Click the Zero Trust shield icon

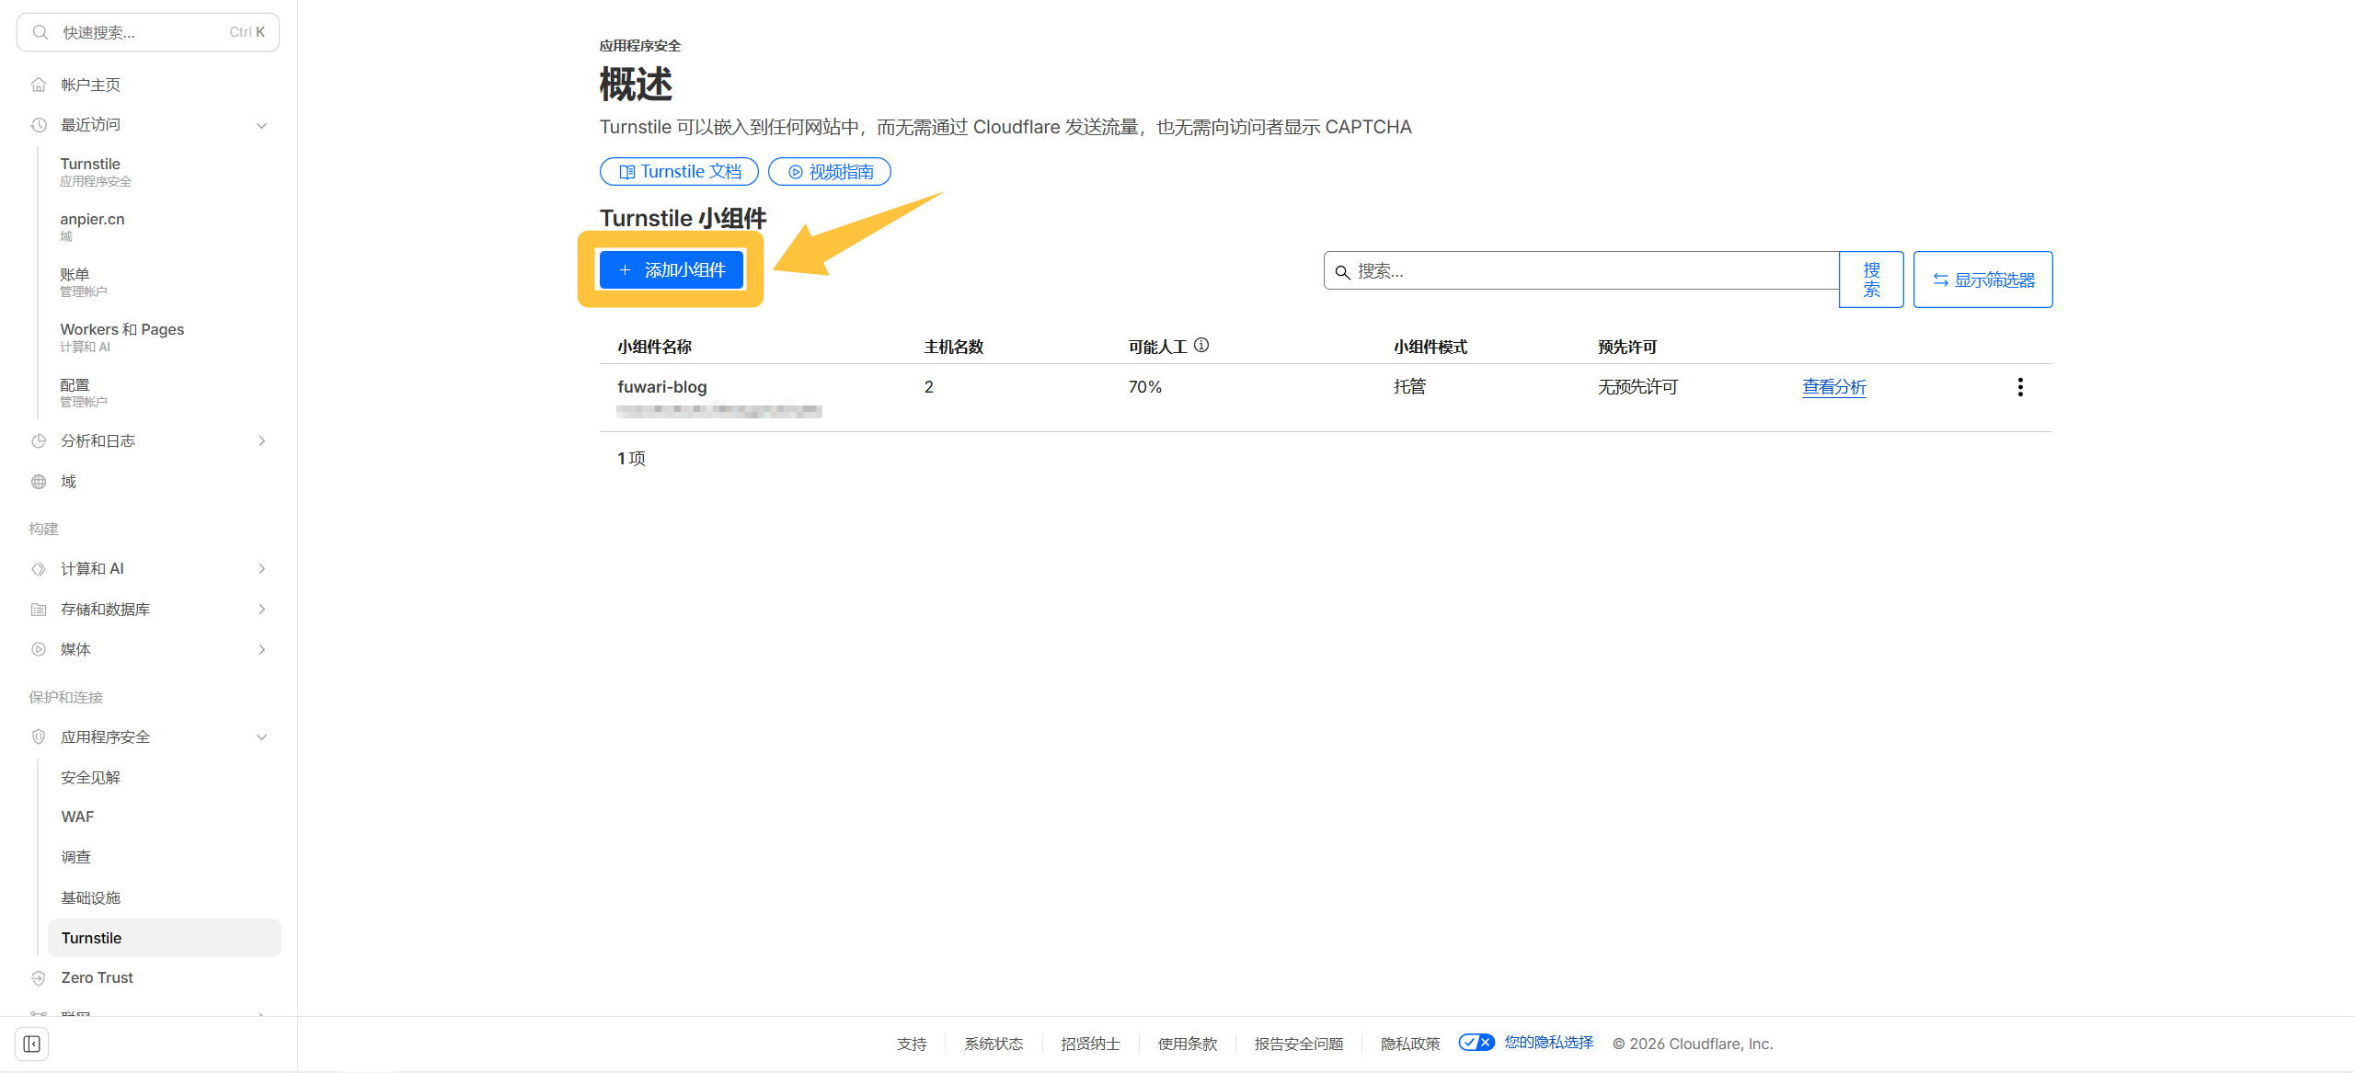39,978
